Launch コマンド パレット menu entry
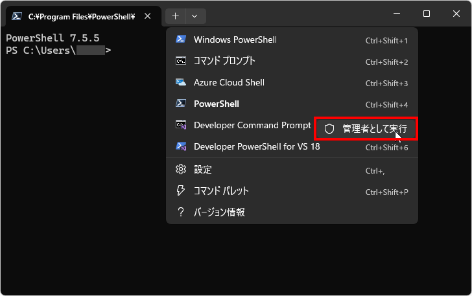The image size is (472, 296). coord(221,190)
